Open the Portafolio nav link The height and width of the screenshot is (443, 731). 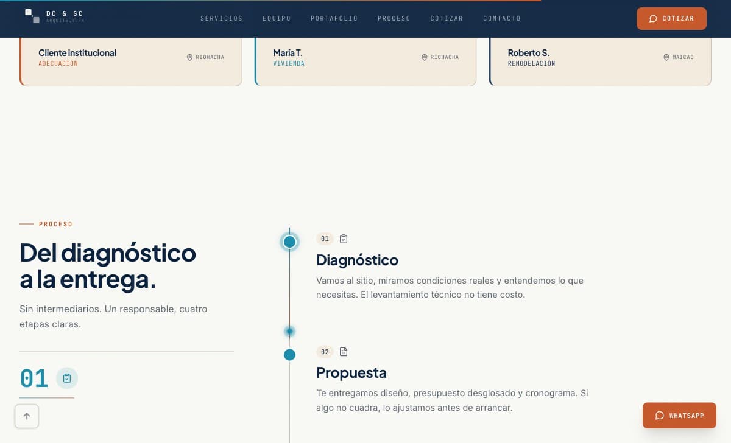334,18
